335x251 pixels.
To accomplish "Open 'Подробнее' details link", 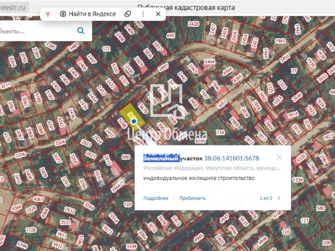I will tap(156, 198).
